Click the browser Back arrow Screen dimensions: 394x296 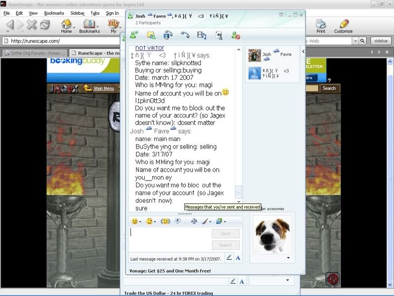(x=10, y=25)
